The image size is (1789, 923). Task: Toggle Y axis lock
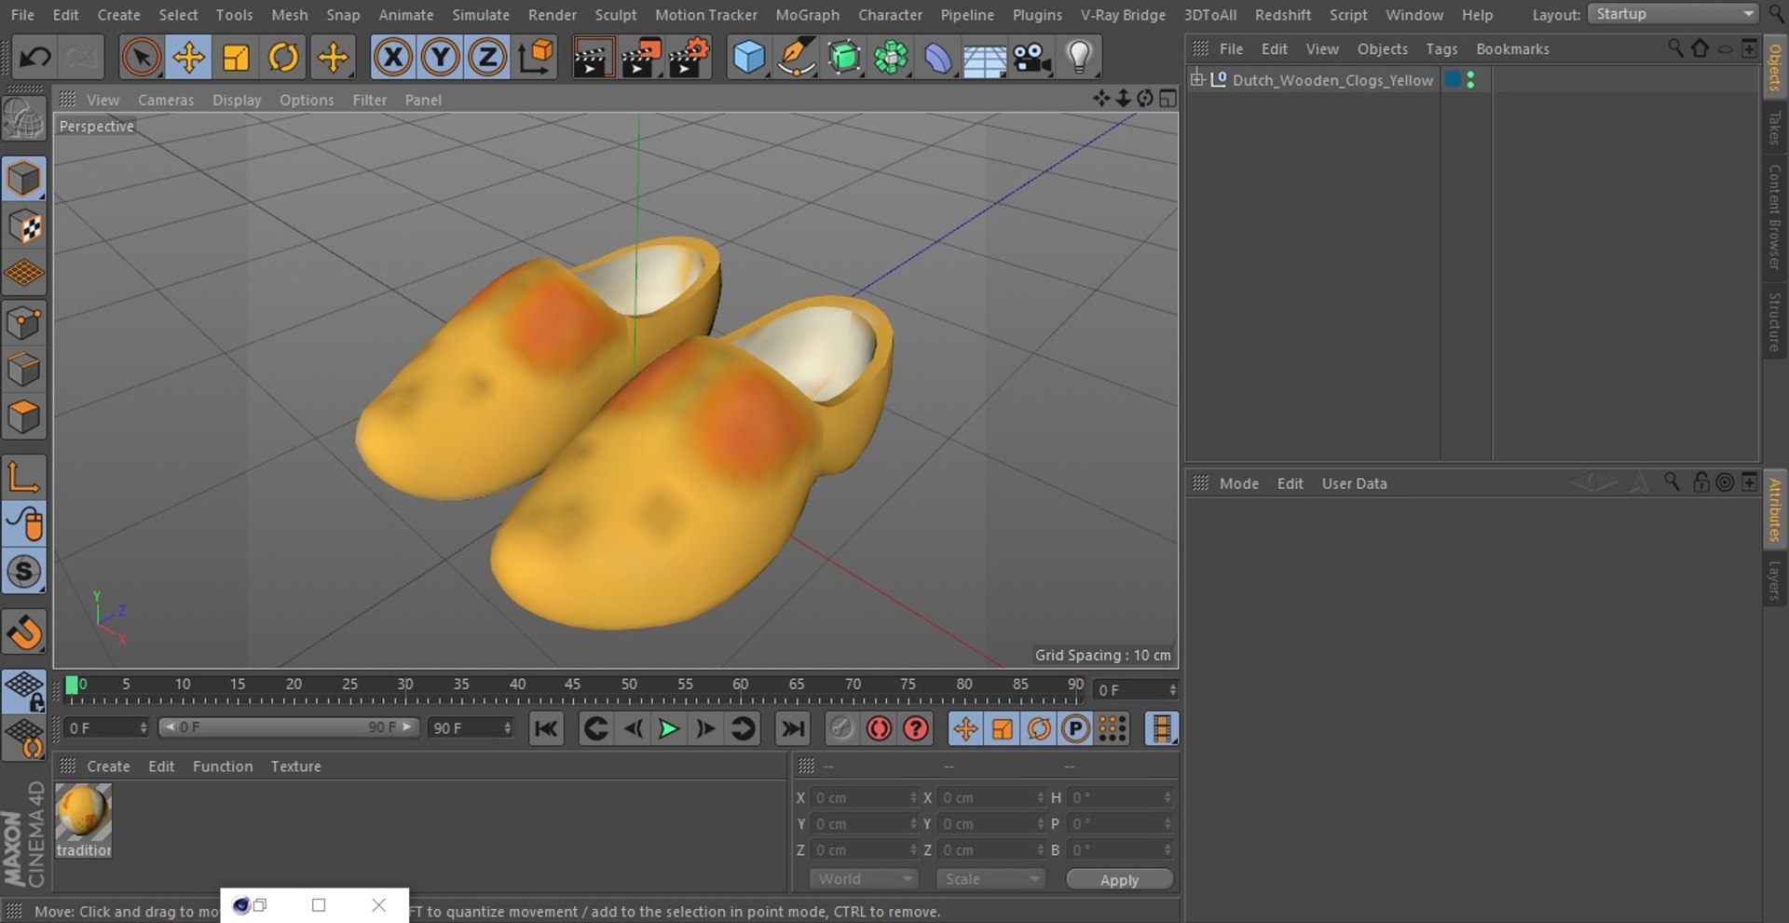pyautogui.click(x=440, y=58)
